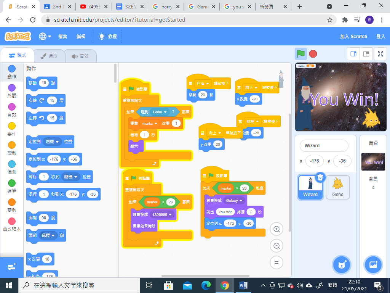The image size is (390, 293).
Task: Click the 加入 Scratch join link
Action: 353,37
